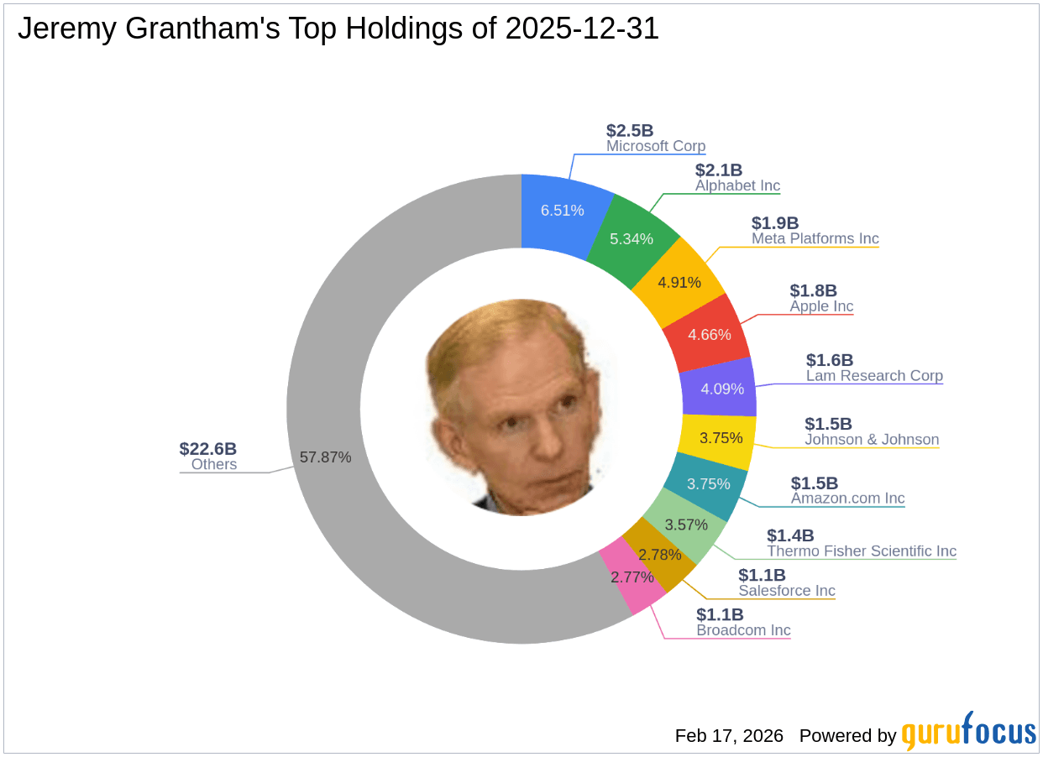Screen dimensions: 1043x757
Task: Click the Feb 17, 2026 date
Action: pos(729,736)
